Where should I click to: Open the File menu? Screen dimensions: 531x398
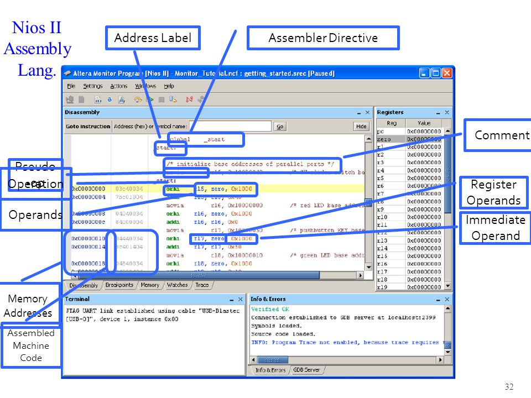(x=71, y=86)
